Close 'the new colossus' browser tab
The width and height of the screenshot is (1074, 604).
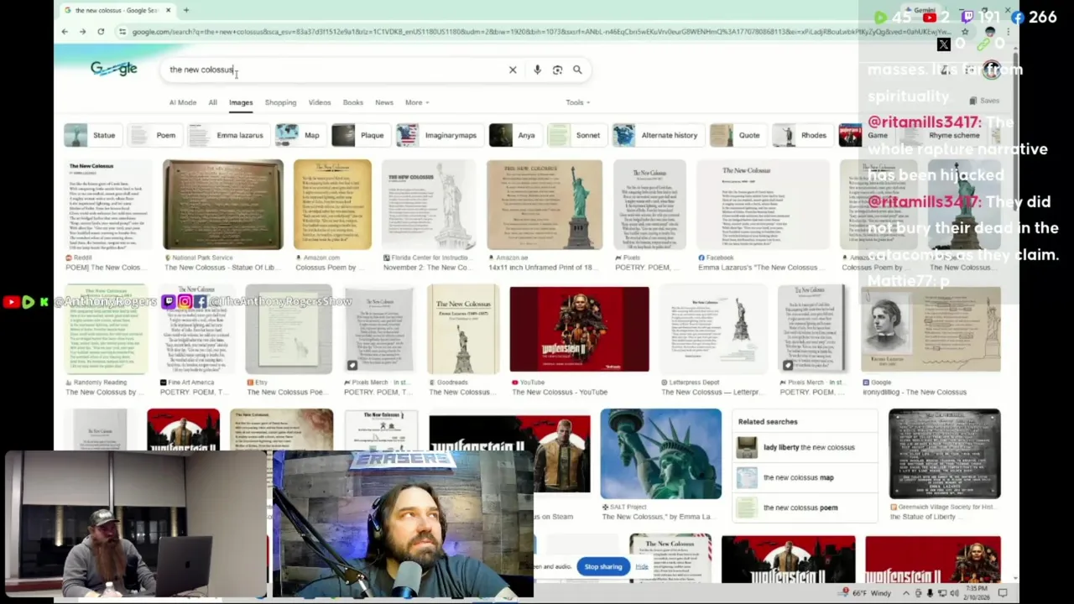tap(168, 10)
